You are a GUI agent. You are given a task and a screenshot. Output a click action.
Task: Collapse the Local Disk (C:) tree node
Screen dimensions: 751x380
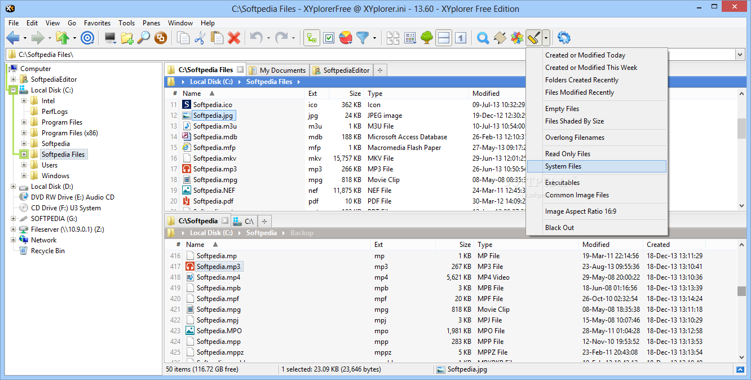point(13,90)
